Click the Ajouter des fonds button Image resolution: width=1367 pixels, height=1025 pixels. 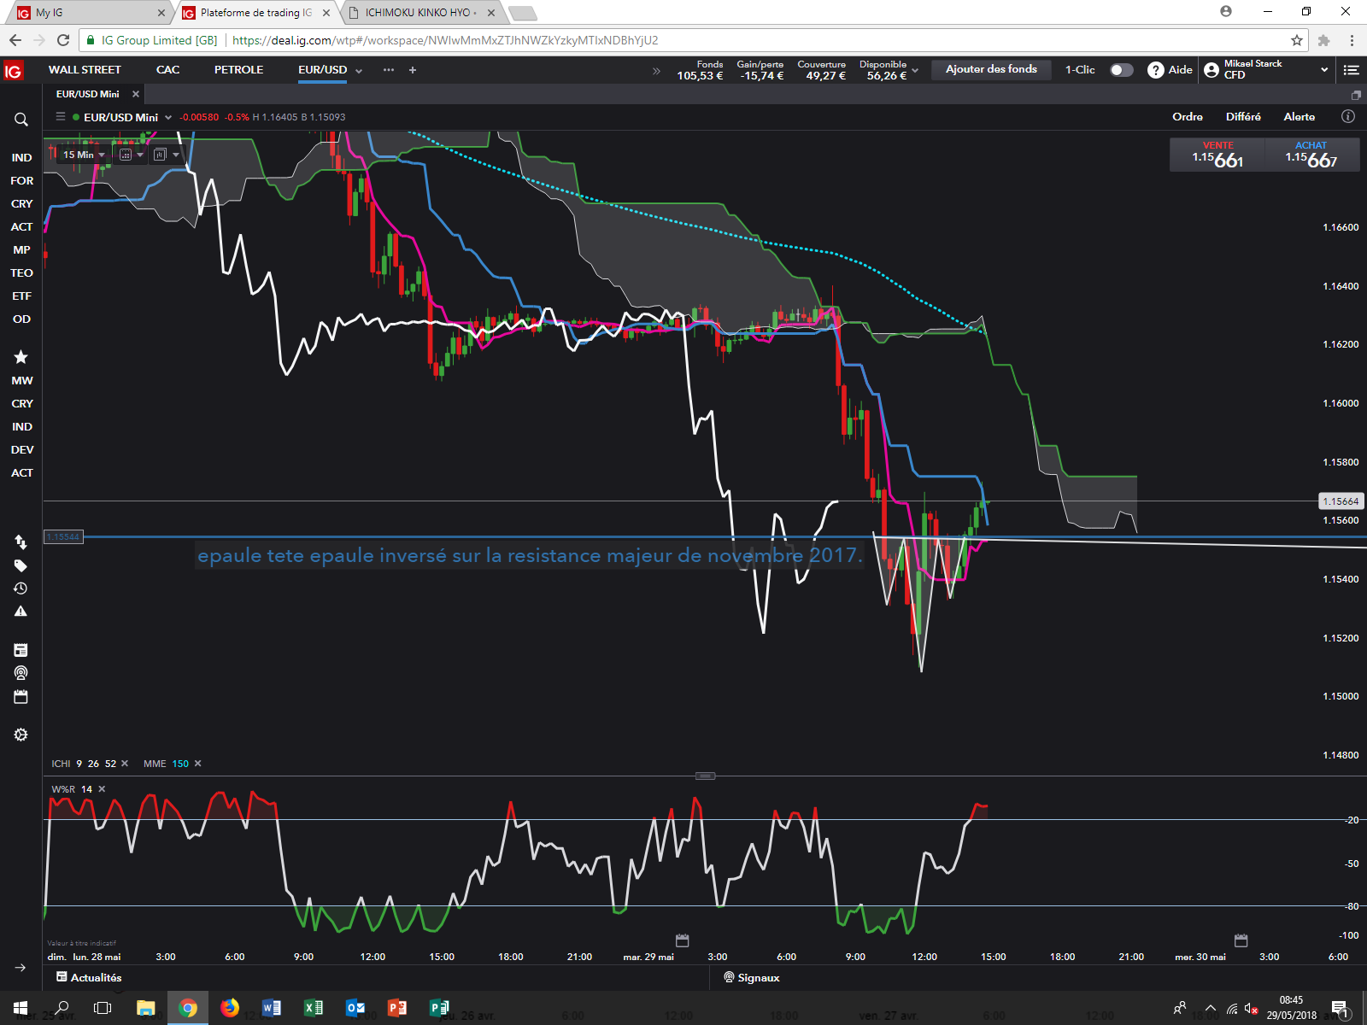pyautogui.click(x=991, y=69)
